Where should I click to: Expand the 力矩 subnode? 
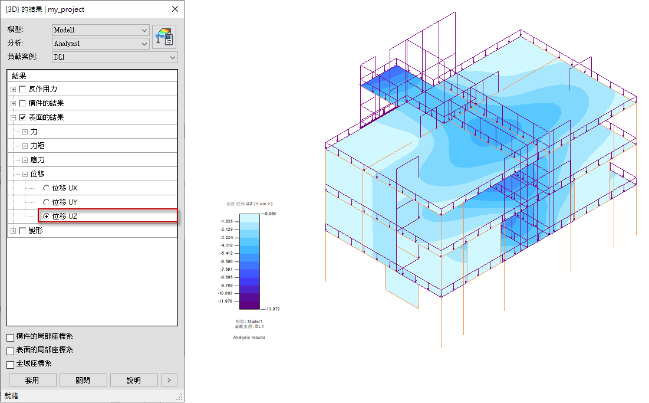click(x=25, y=146)
